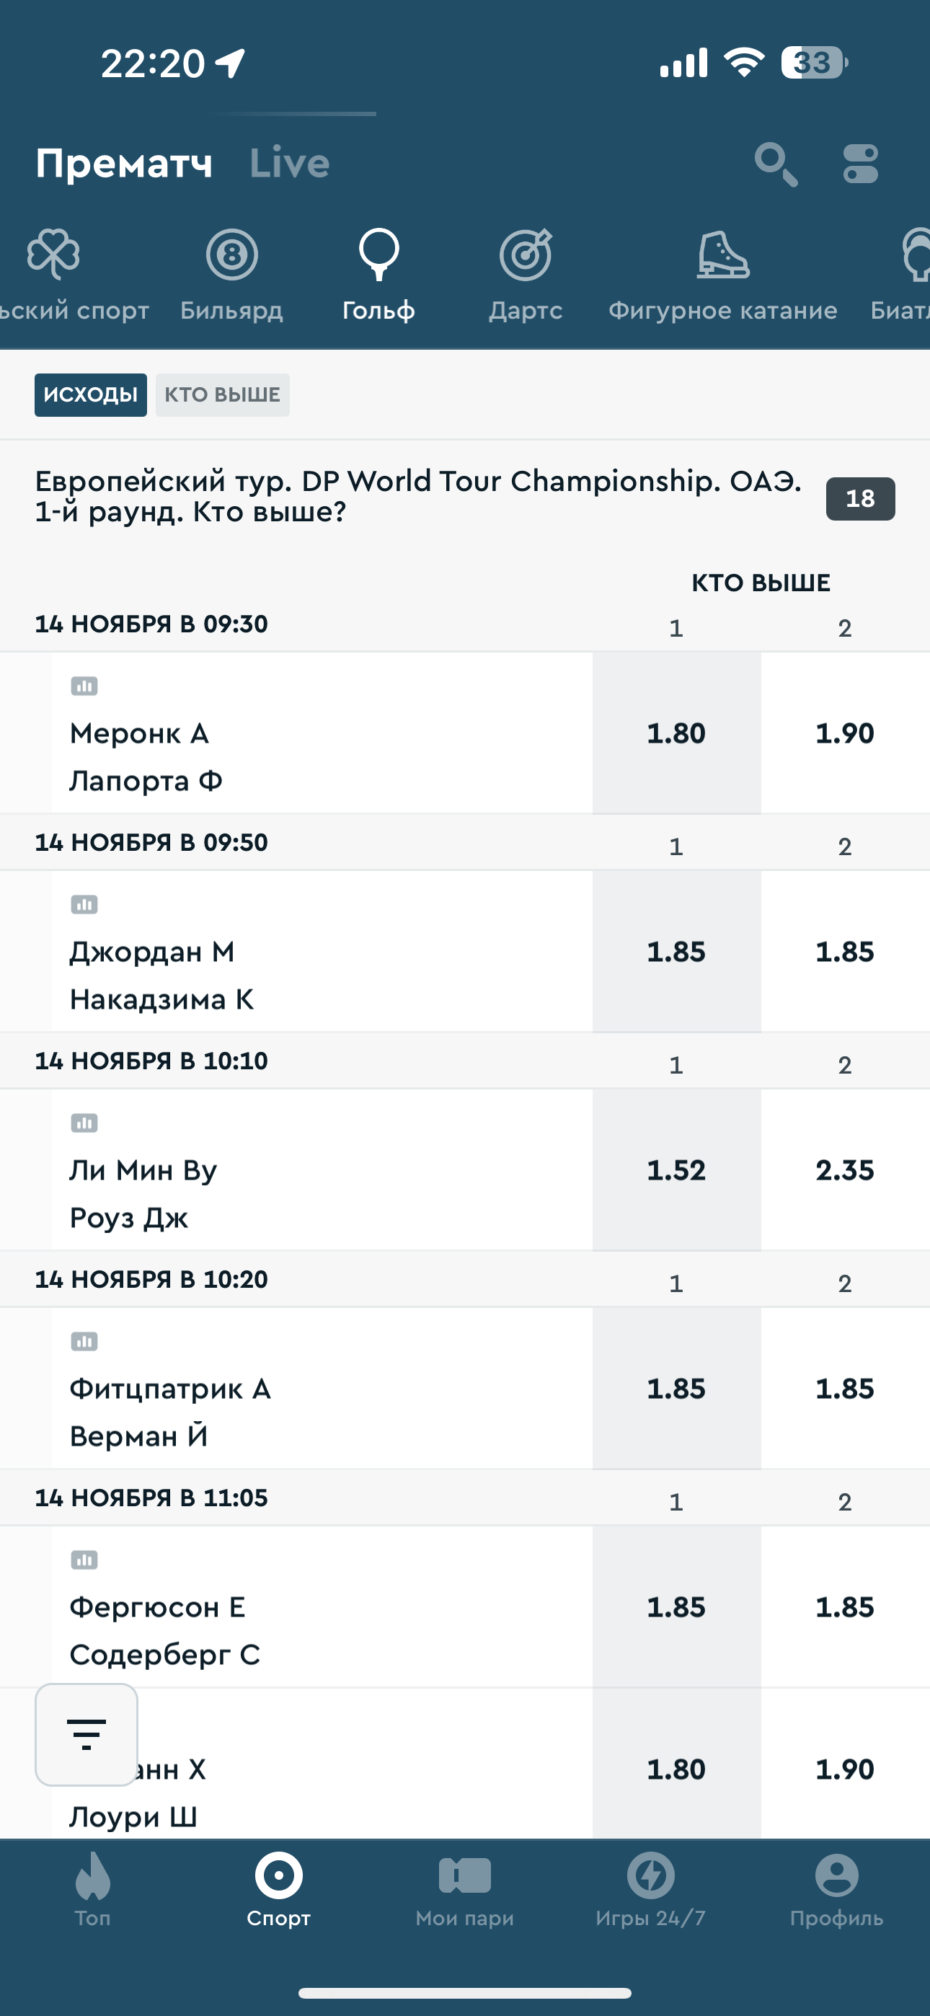Select the ИСХОДЫ filter chip

91,394
